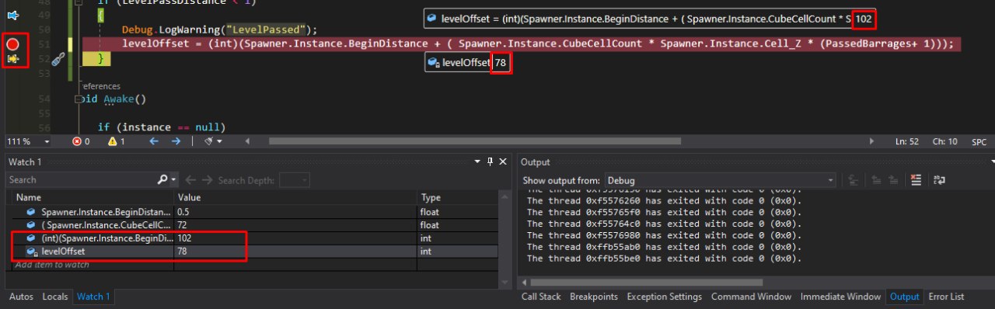Open the code cleanup broom dropdown
This screenshot has width=995, height=309.
click(x=212, y=141)
